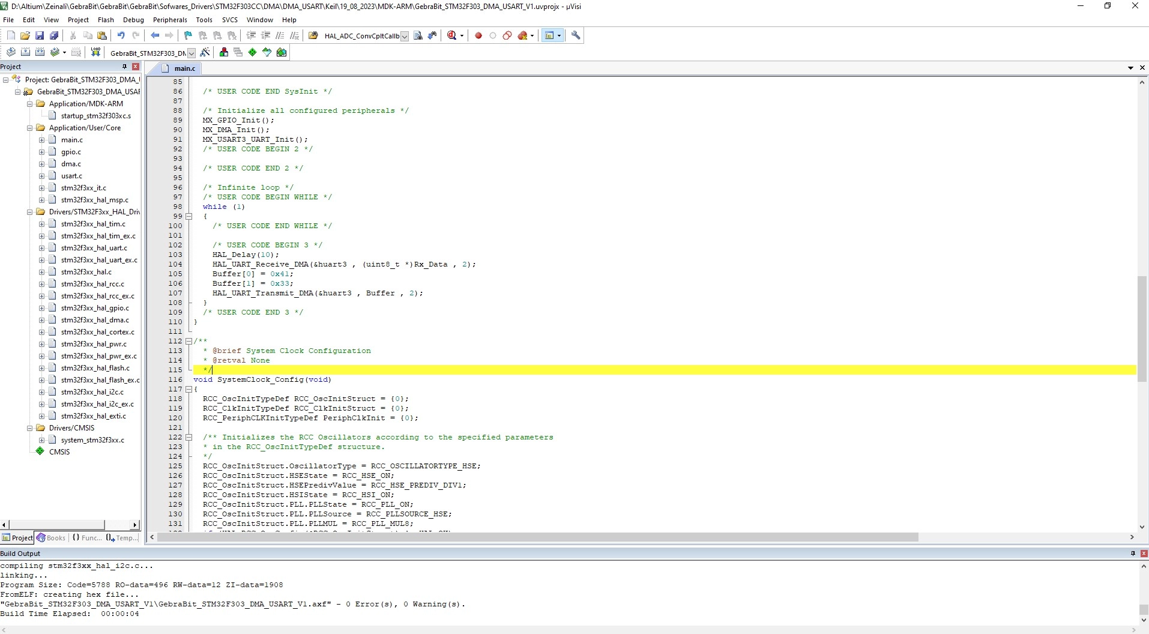Open the Project menu

(78, 20)
